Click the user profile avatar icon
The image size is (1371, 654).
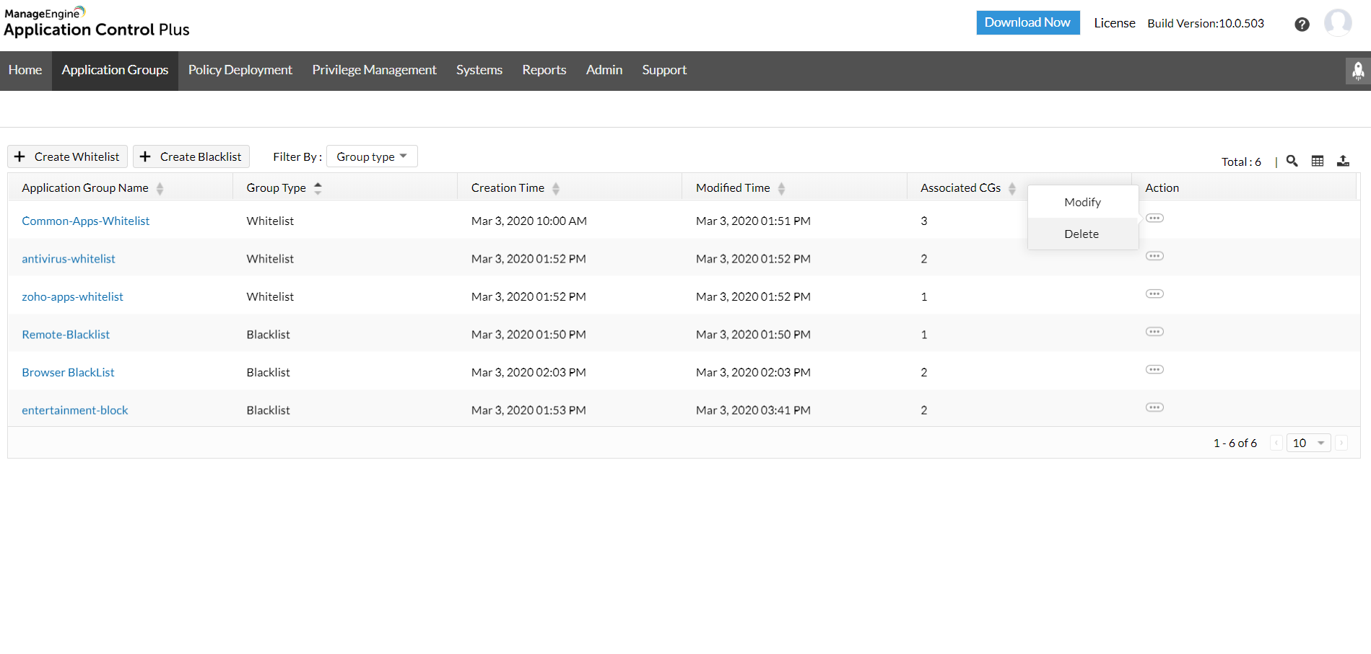click(1338, 23)
